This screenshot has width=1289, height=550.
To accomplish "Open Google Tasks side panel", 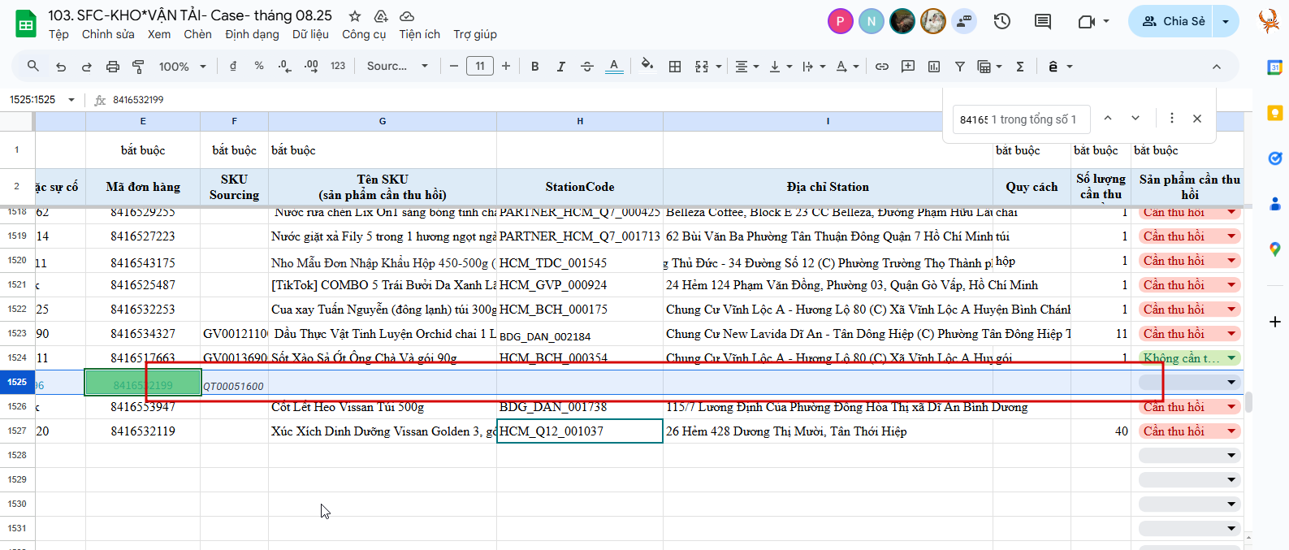I will 1275,158.
